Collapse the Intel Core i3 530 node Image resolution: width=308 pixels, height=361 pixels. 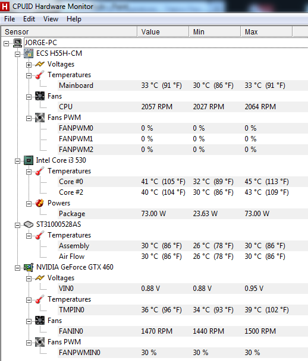[x=17, y=161]
